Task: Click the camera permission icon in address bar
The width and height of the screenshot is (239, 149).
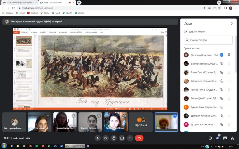Action: click(204, 8)
